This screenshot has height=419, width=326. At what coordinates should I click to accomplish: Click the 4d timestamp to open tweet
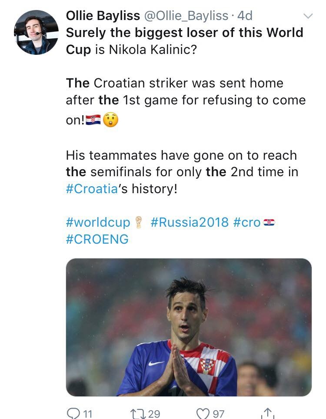pyautogui.click(x=238, y=16)
